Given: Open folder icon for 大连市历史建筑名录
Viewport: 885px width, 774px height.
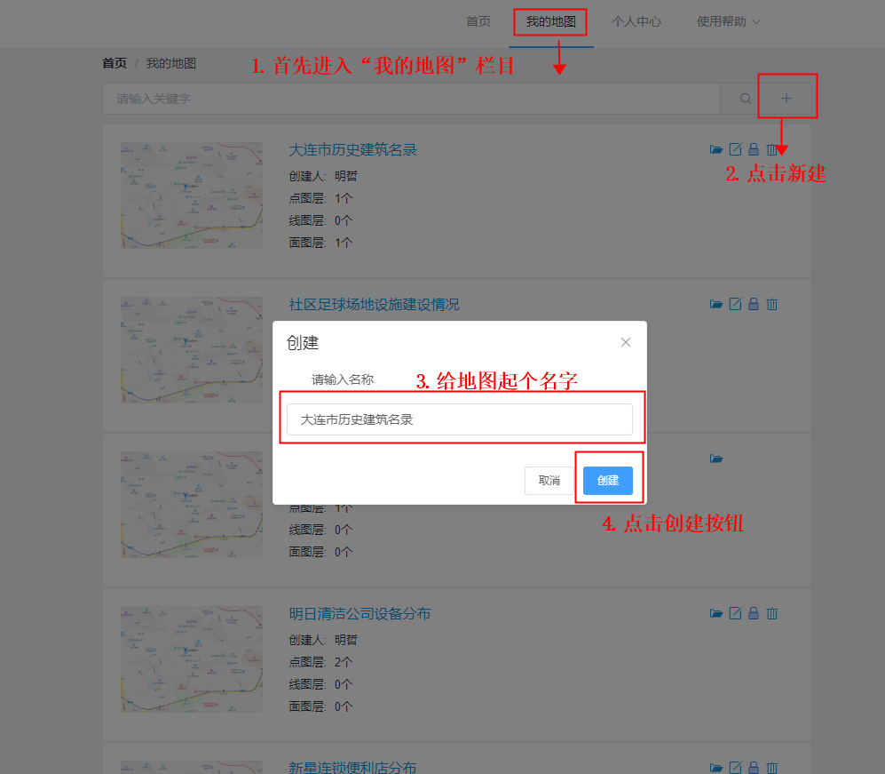Looking at the screenshot, I should (716, 149).
